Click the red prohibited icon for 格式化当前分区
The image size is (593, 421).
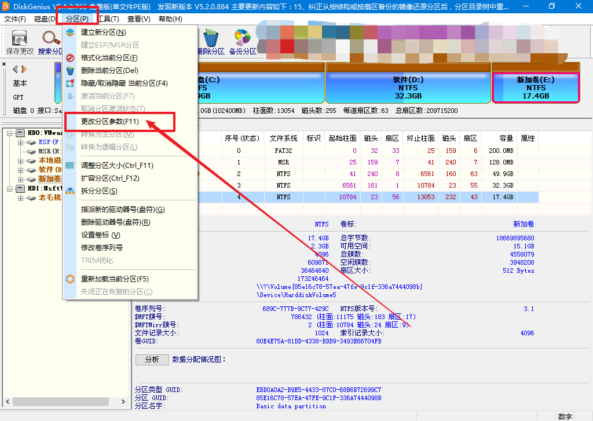click(x=70, y=58)
